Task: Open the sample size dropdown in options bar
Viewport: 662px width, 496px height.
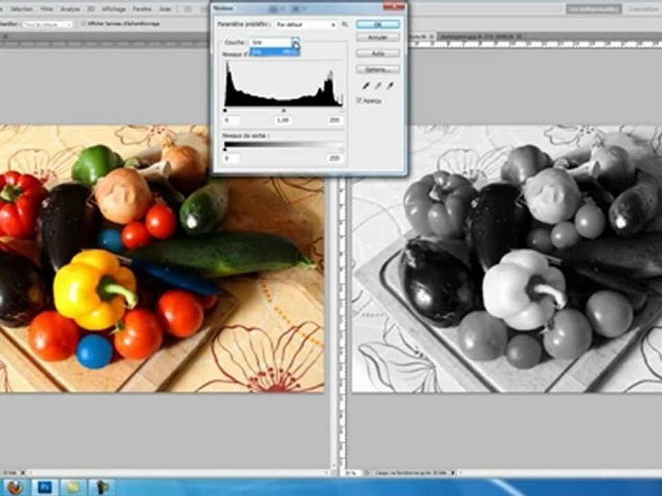Action: 48,25
